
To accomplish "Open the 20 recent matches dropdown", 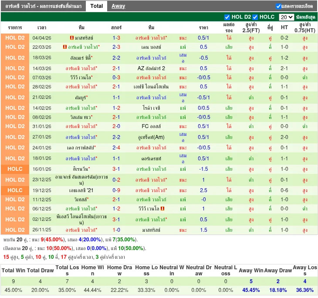I will pyautogui.click(x=286, y=17).
